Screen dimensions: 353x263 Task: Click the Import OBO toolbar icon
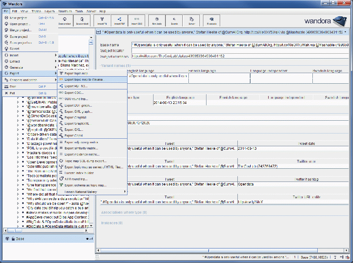[137, 20]
